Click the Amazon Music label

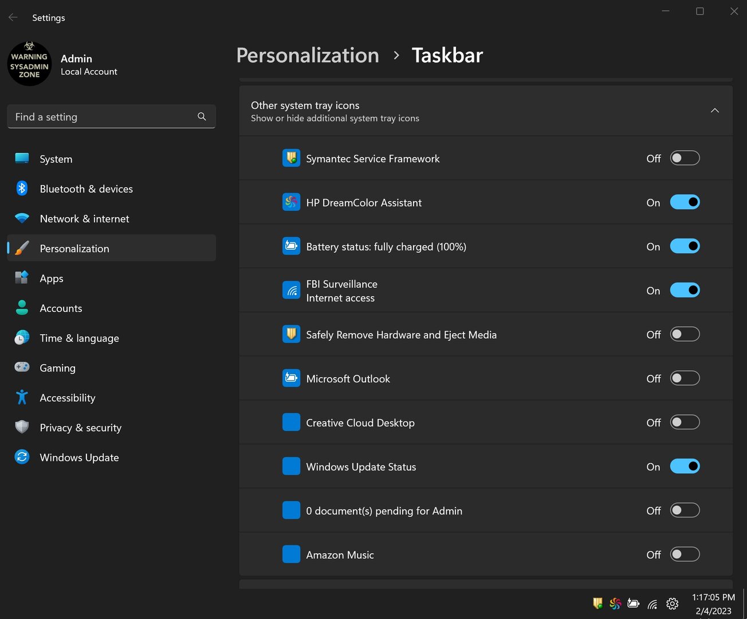pos(340,555)
